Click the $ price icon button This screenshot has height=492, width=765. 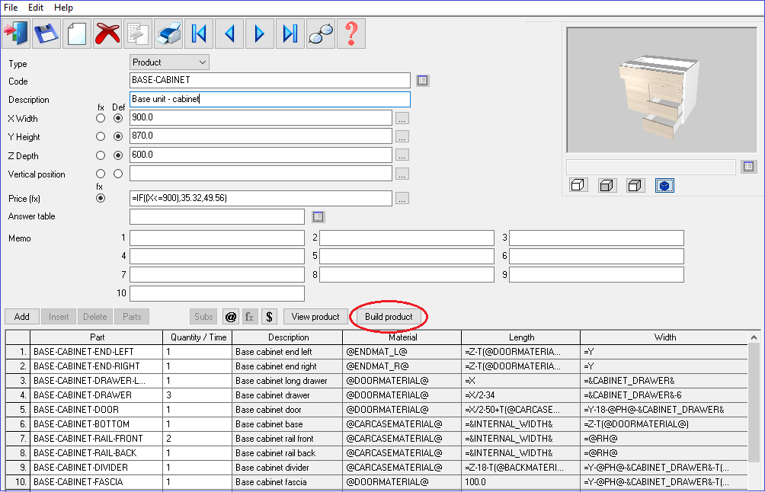pyautogui.click(x=269, y=317)
